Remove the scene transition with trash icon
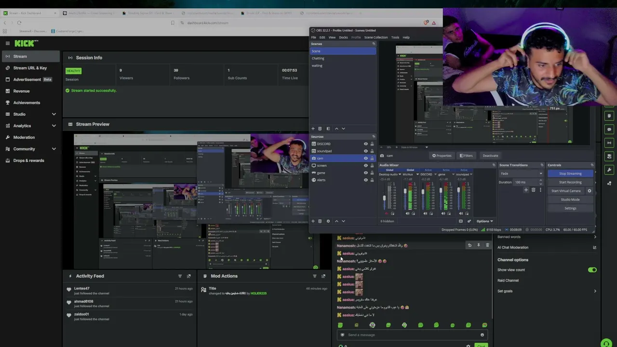The image size is (617, 347). (533, 190)
